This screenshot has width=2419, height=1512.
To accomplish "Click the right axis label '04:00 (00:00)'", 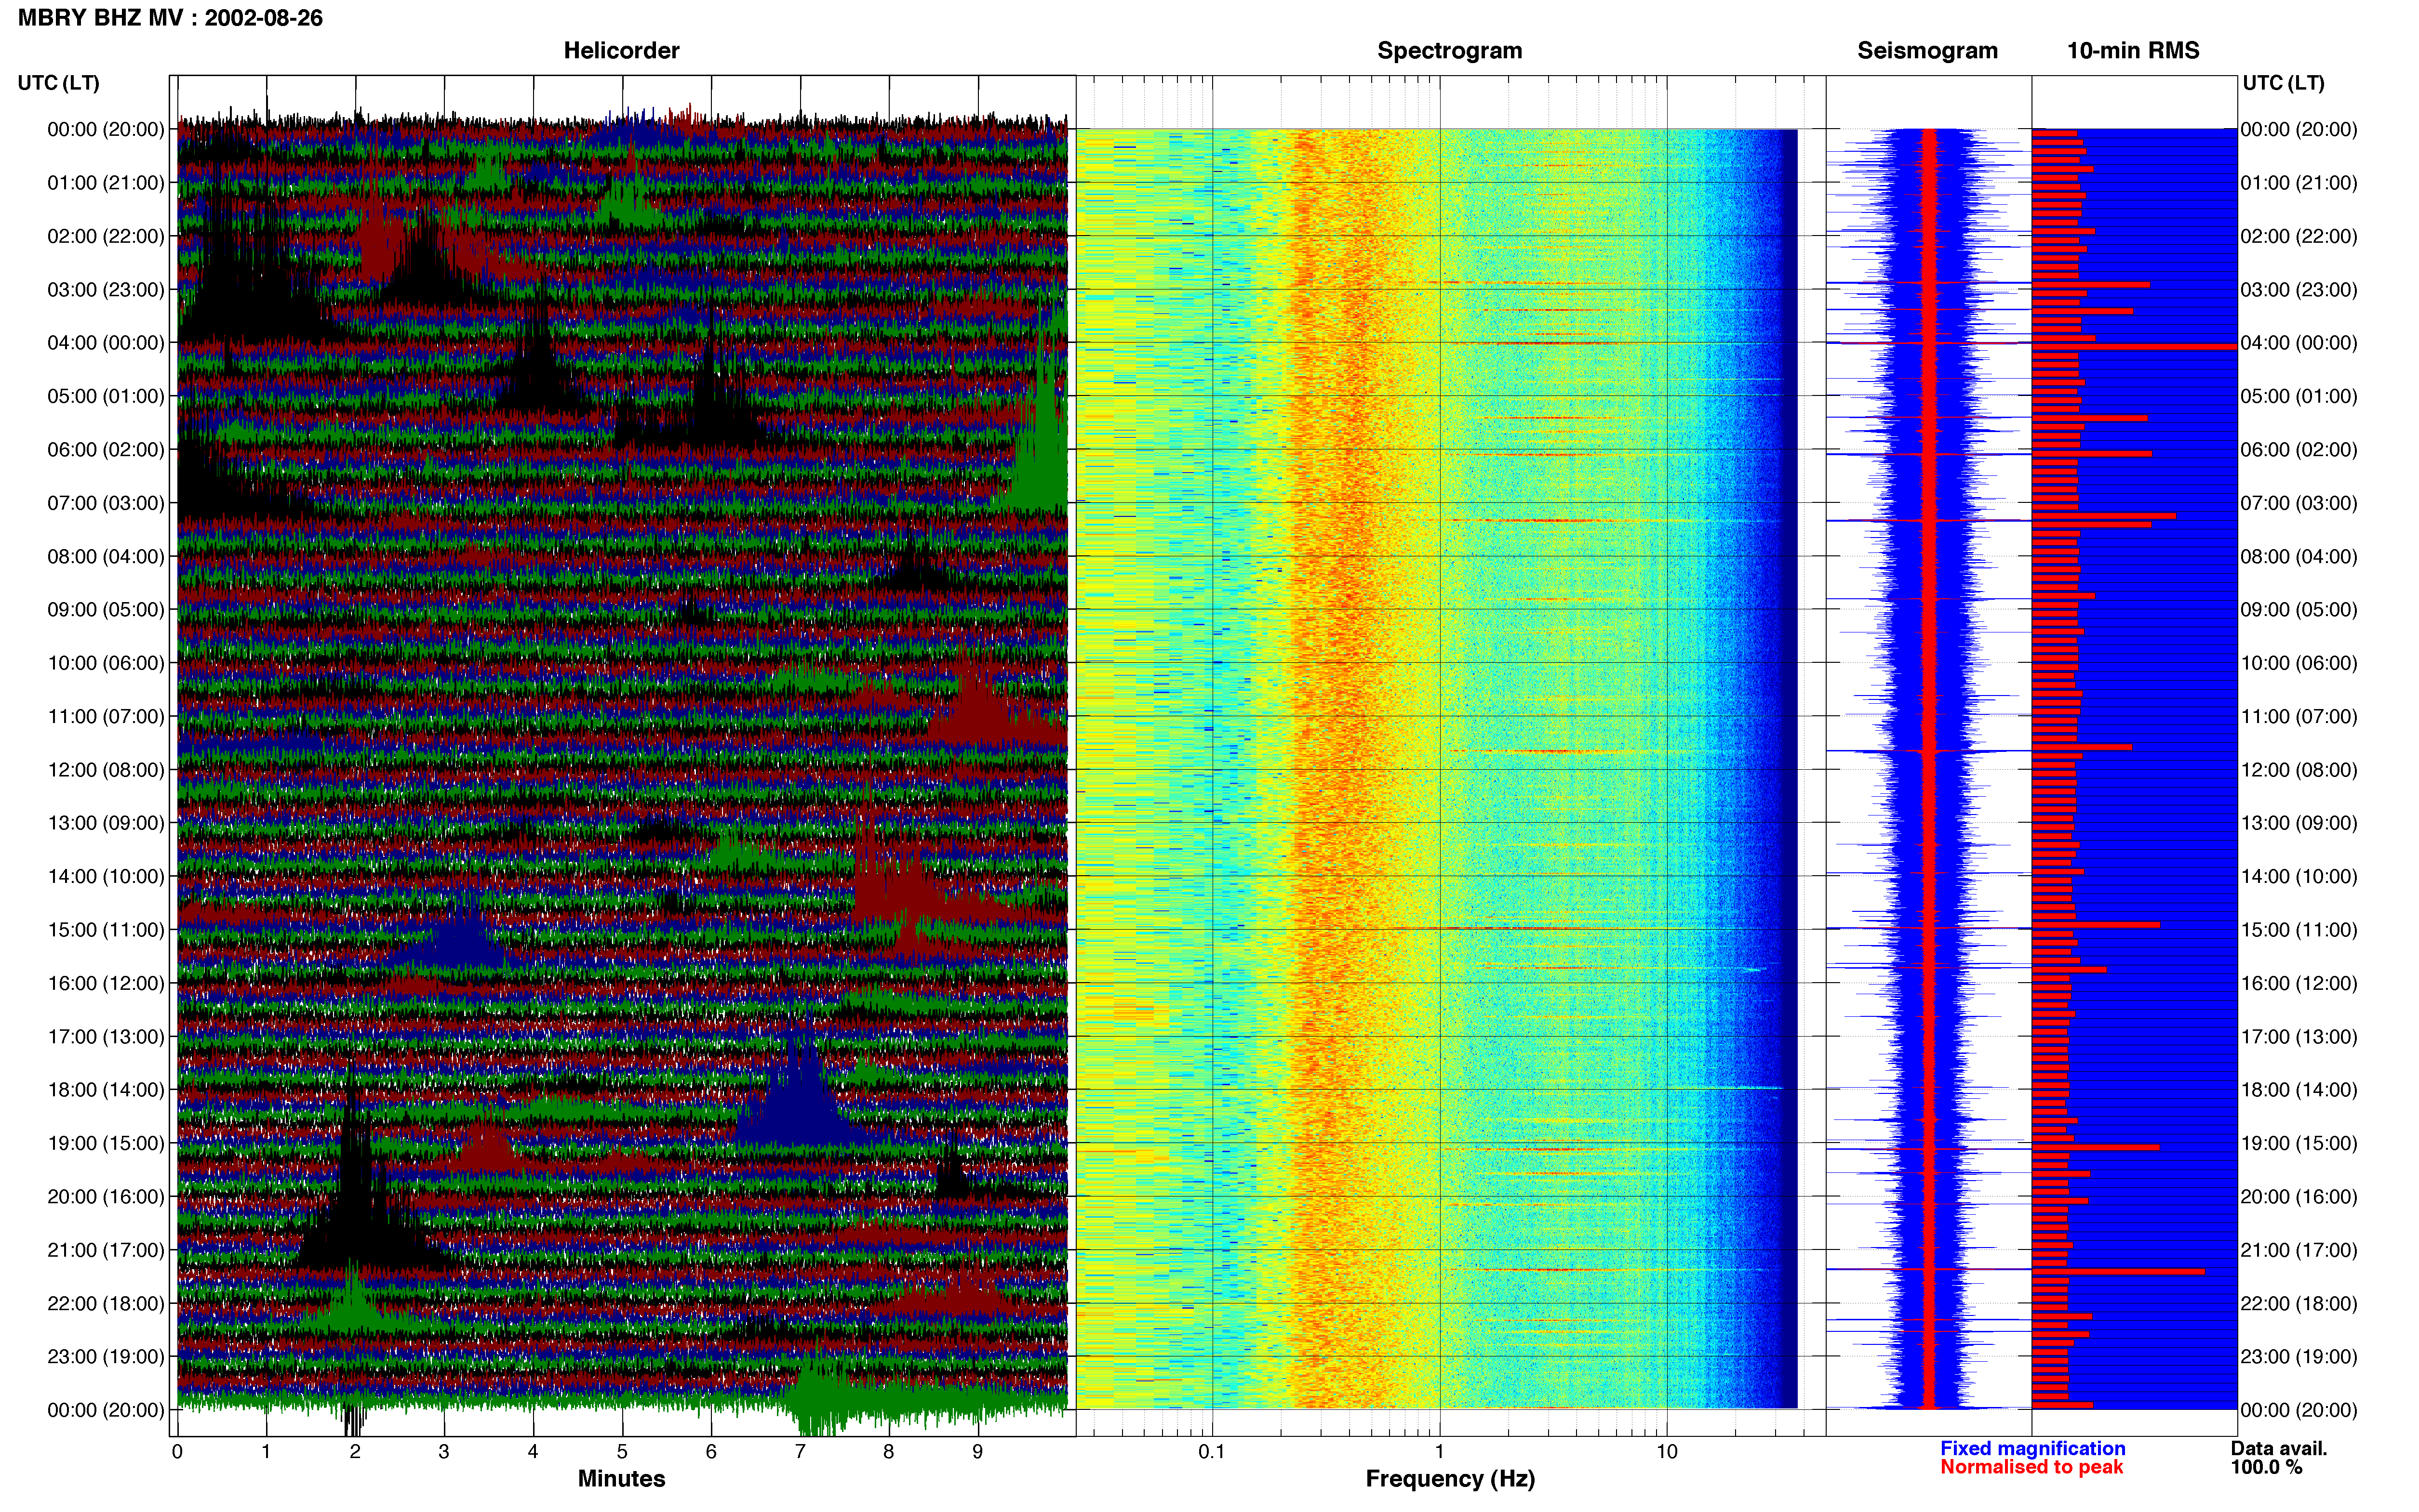I will (2299, 343).
